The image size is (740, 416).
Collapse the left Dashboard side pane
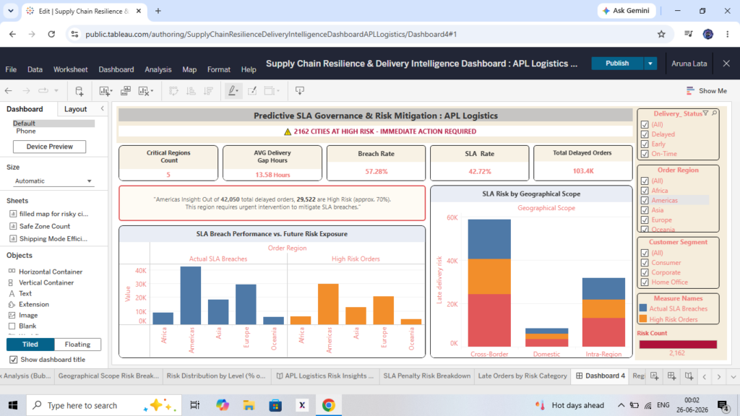point(103,109)
